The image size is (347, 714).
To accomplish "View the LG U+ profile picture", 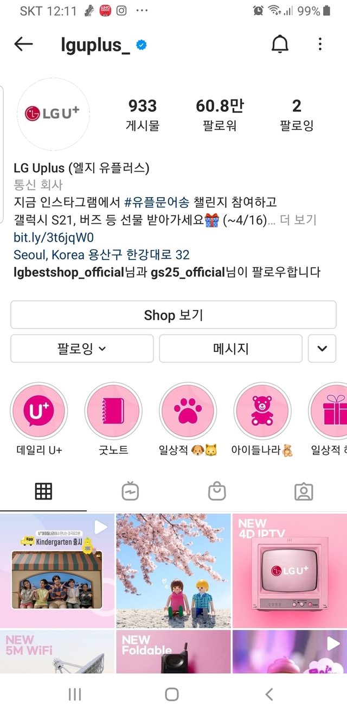I will pyautogui.click(x=53, y=114).
